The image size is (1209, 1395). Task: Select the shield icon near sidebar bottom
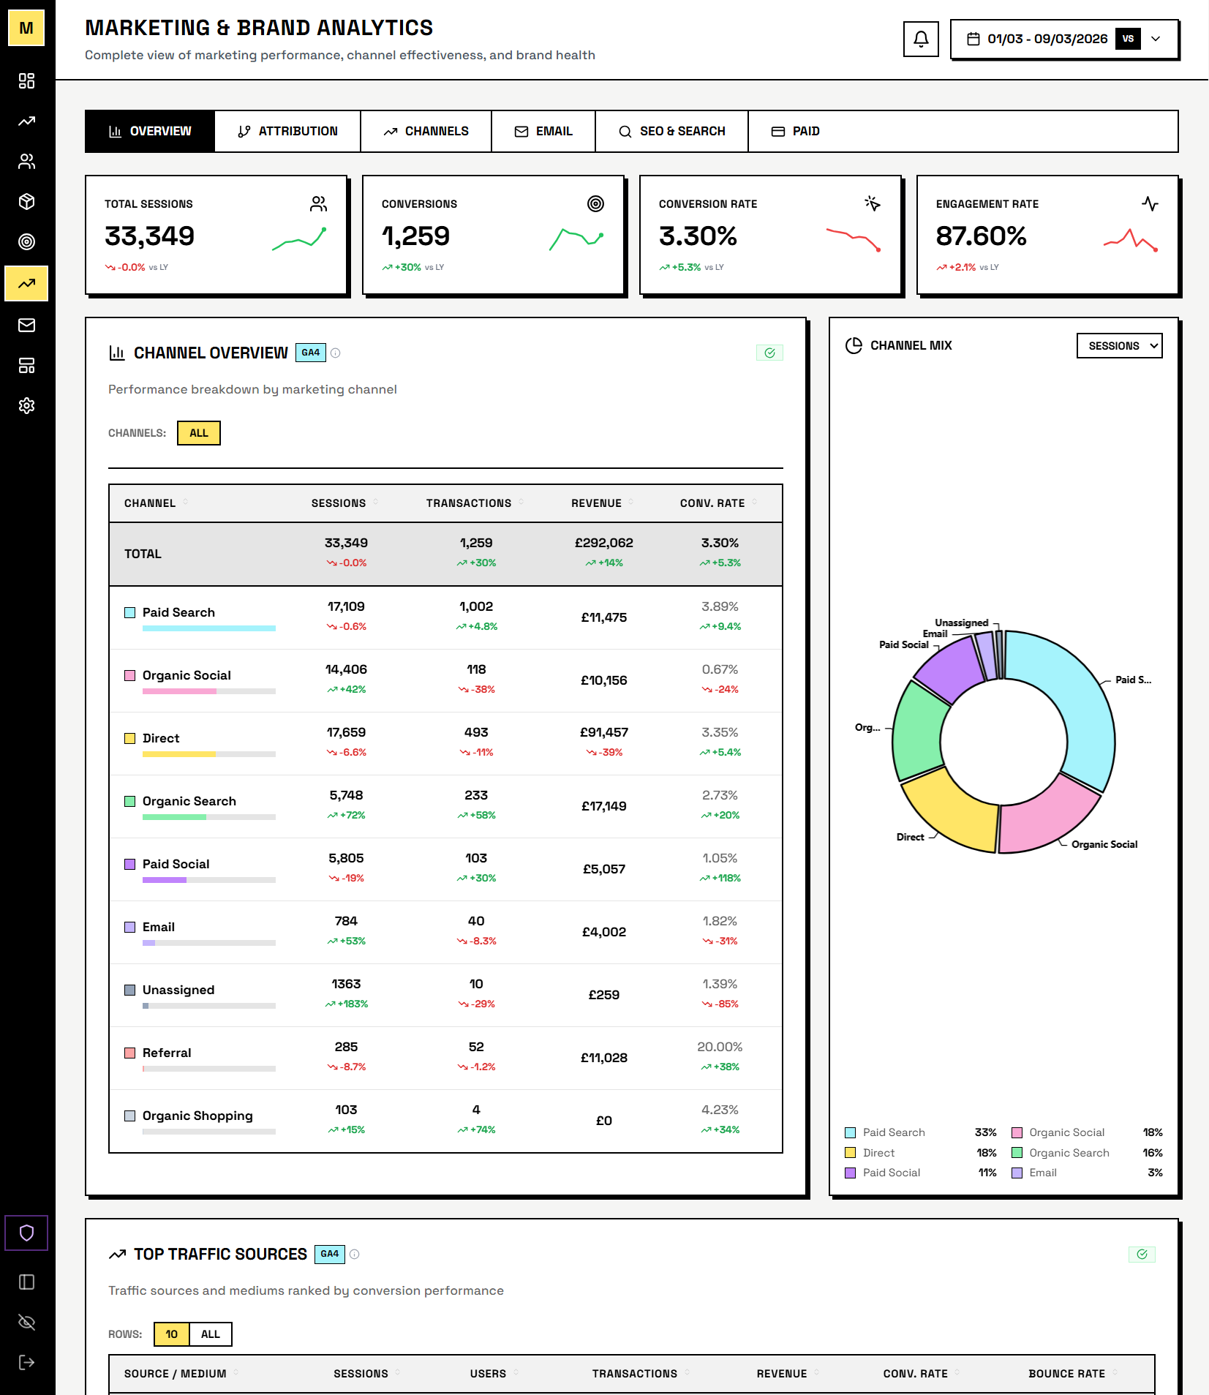27,1233
